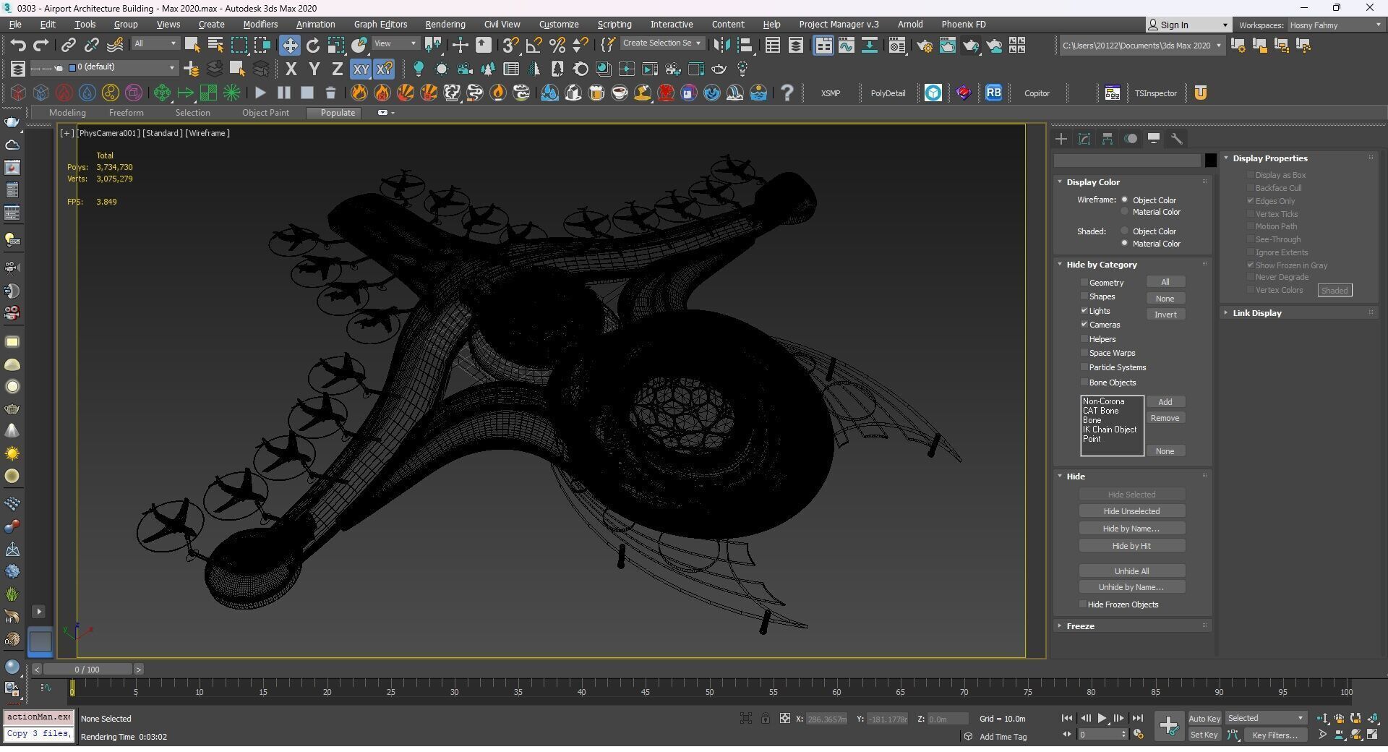The image size is (1388, 752).
Task: Switch to the Object Paint ribbon tab
Action: tap(265, 113)
